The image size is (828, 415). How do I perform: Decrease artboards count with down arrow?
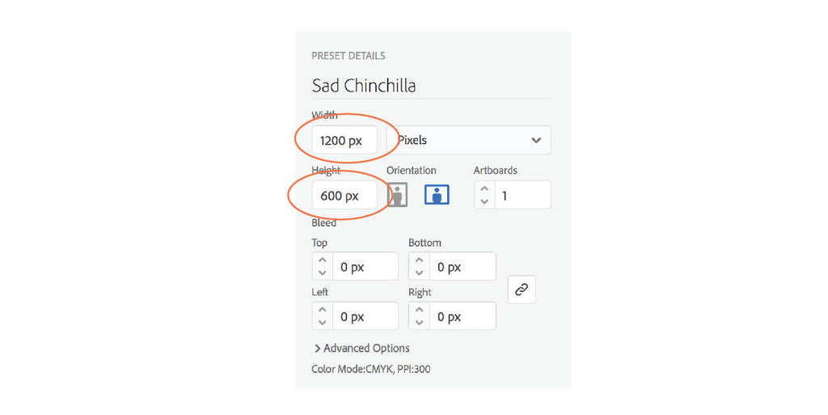tap(484, 201)
